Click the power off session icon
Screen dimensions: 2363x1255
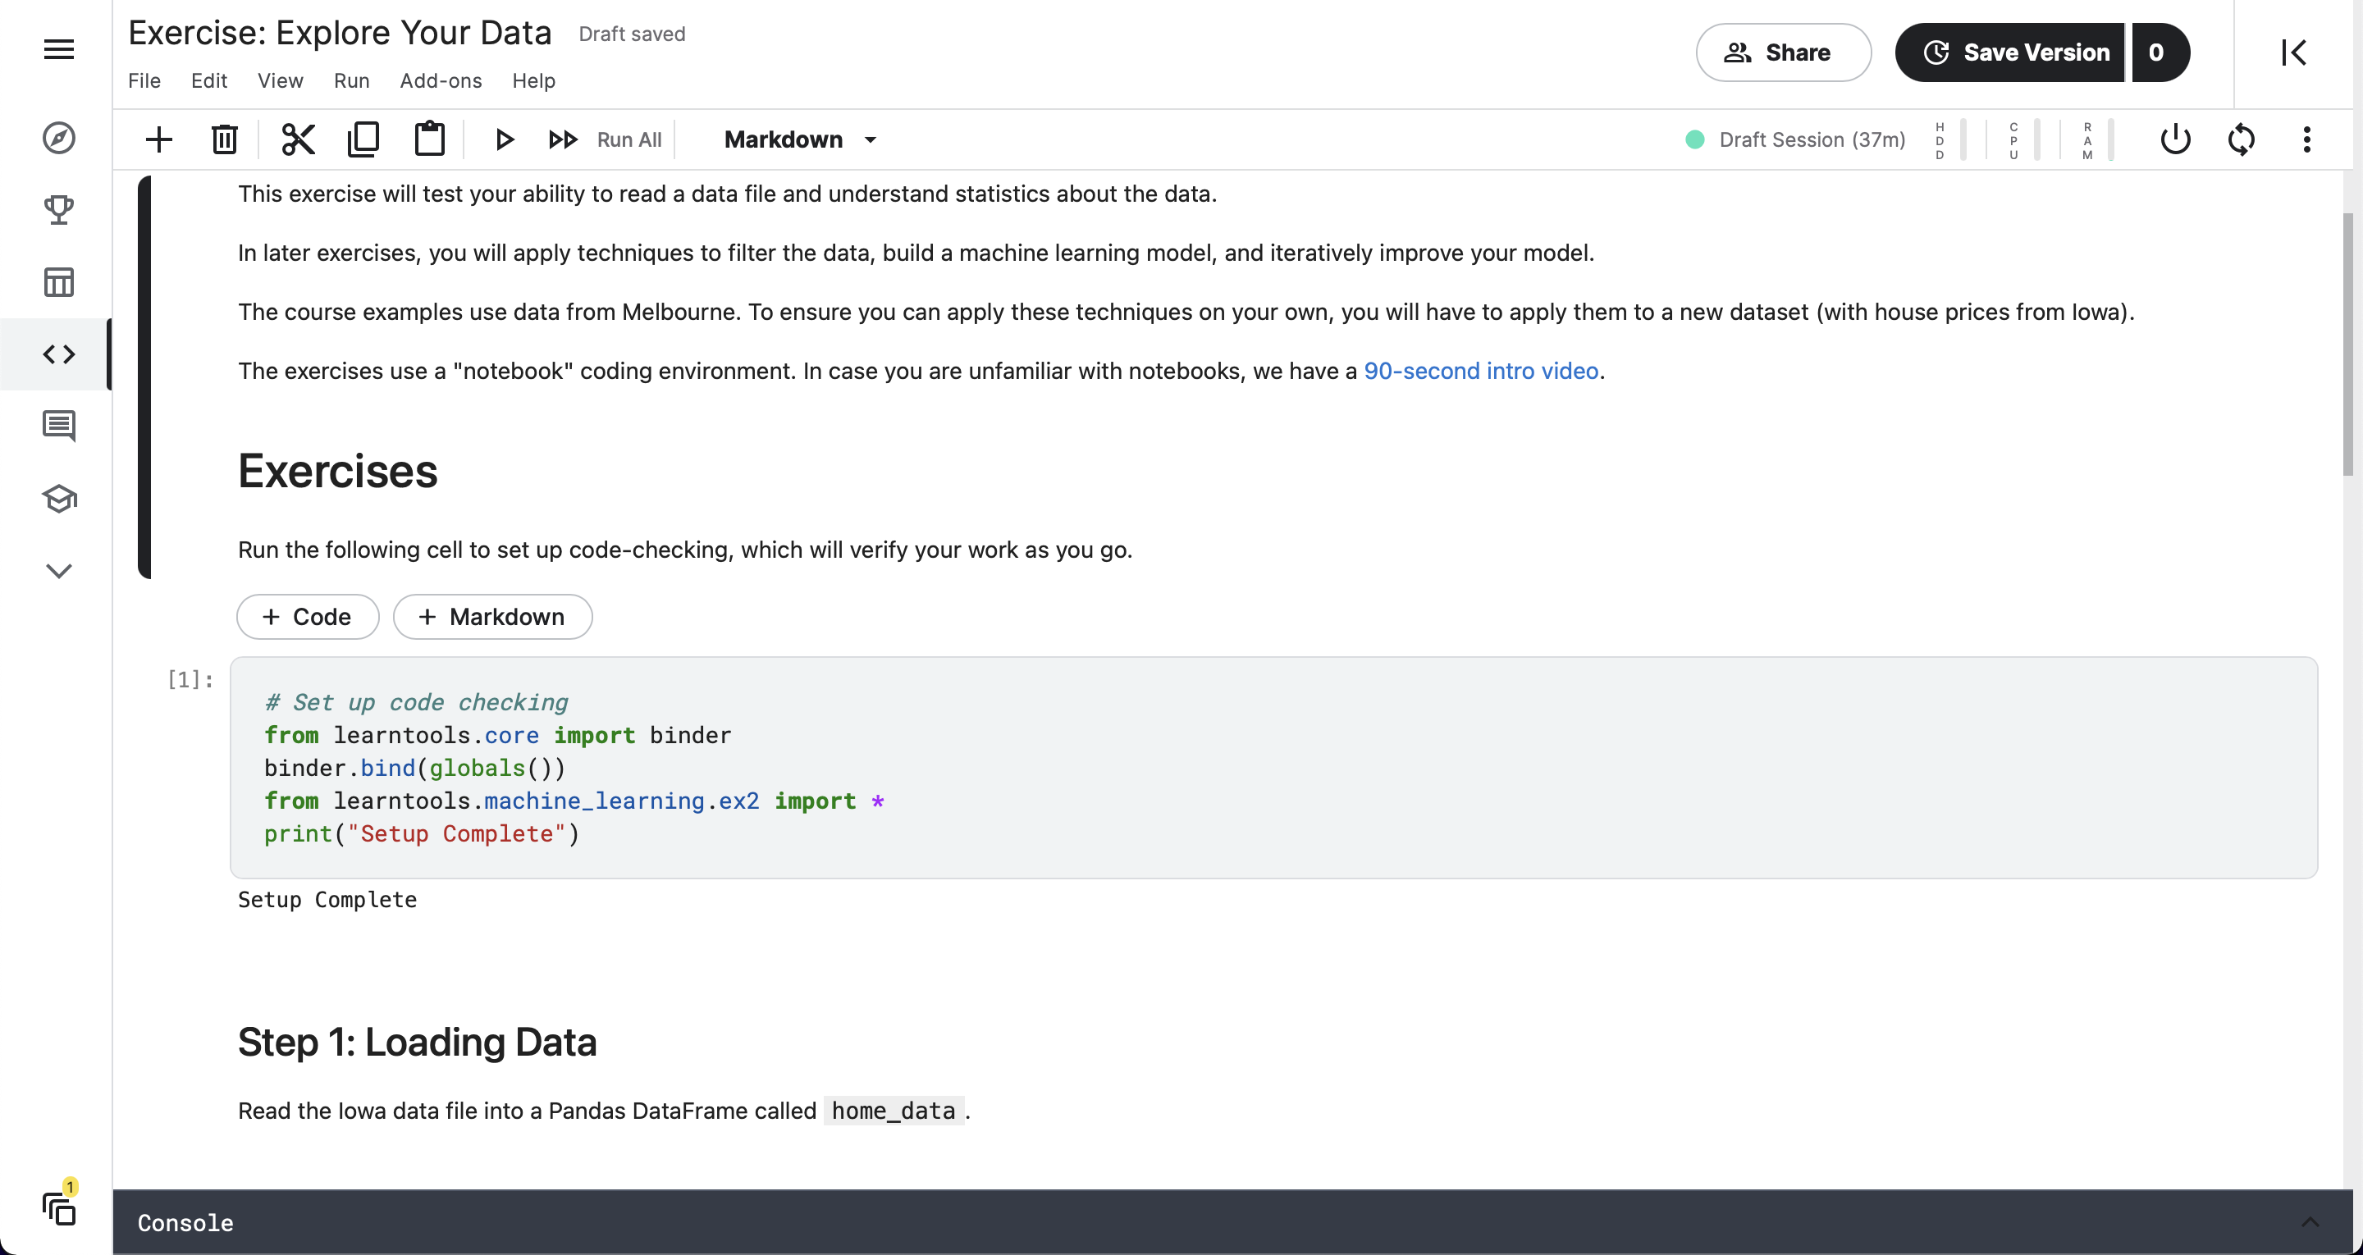[x=2175, y=139]
